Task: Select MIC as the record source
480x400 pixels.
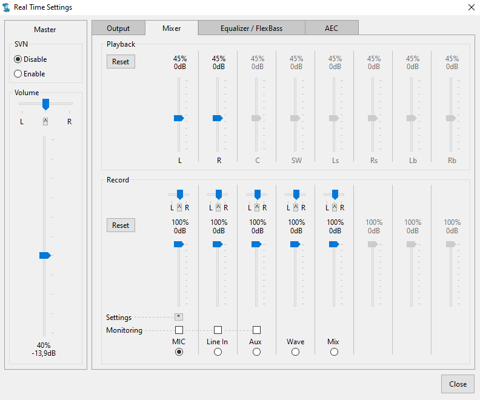Action: [x=179, y=352]
